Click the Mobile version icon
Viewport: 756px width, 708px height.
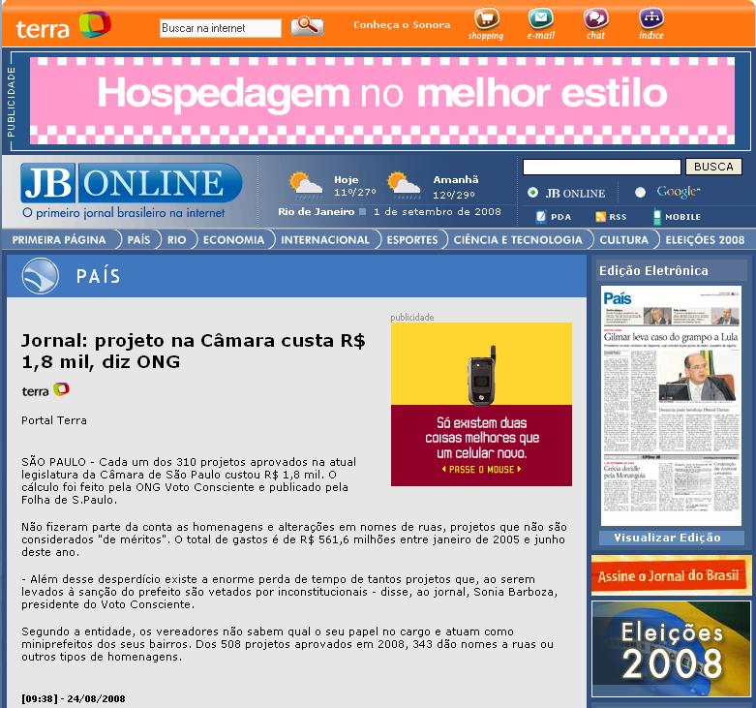658,217
